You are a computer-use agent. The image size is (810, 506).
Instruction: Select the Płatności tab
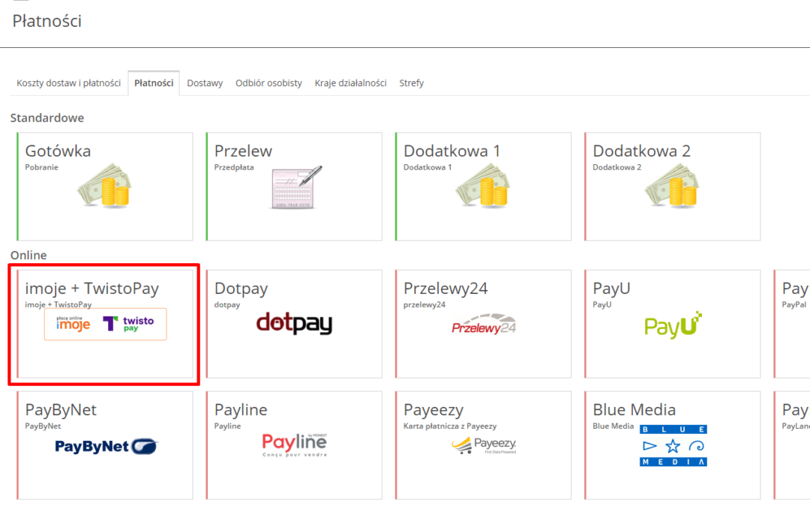pos(154,83)
